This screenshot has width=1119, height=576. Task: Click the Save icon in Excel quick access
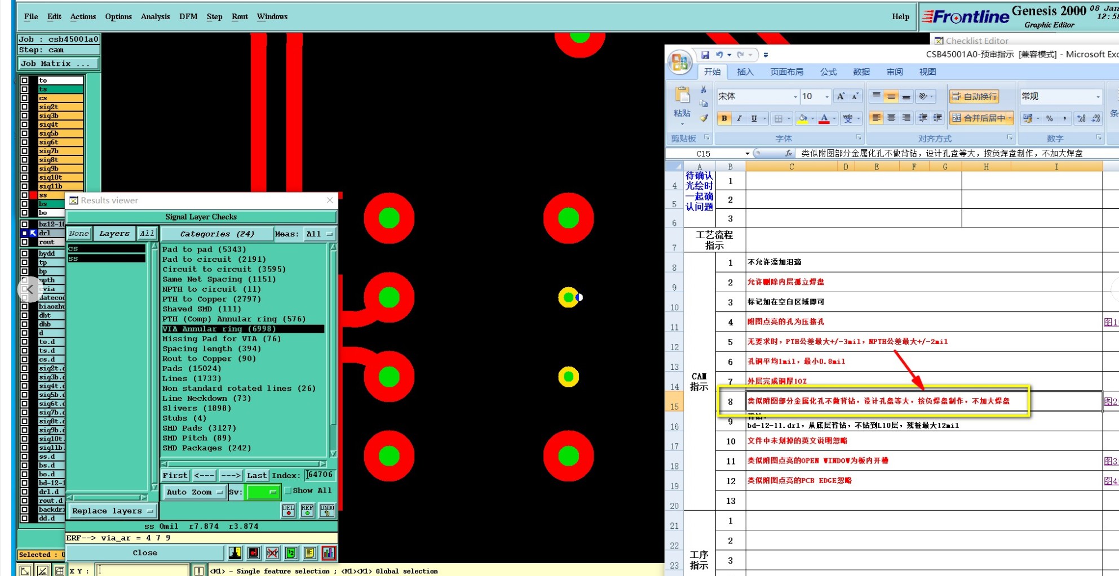pos(705,55)
